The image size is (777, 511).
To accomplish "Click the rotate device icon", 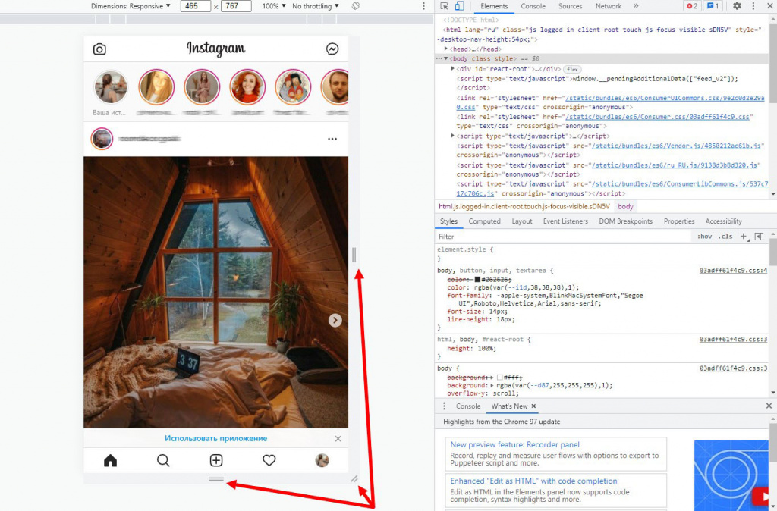I will (x=355, y=6).
